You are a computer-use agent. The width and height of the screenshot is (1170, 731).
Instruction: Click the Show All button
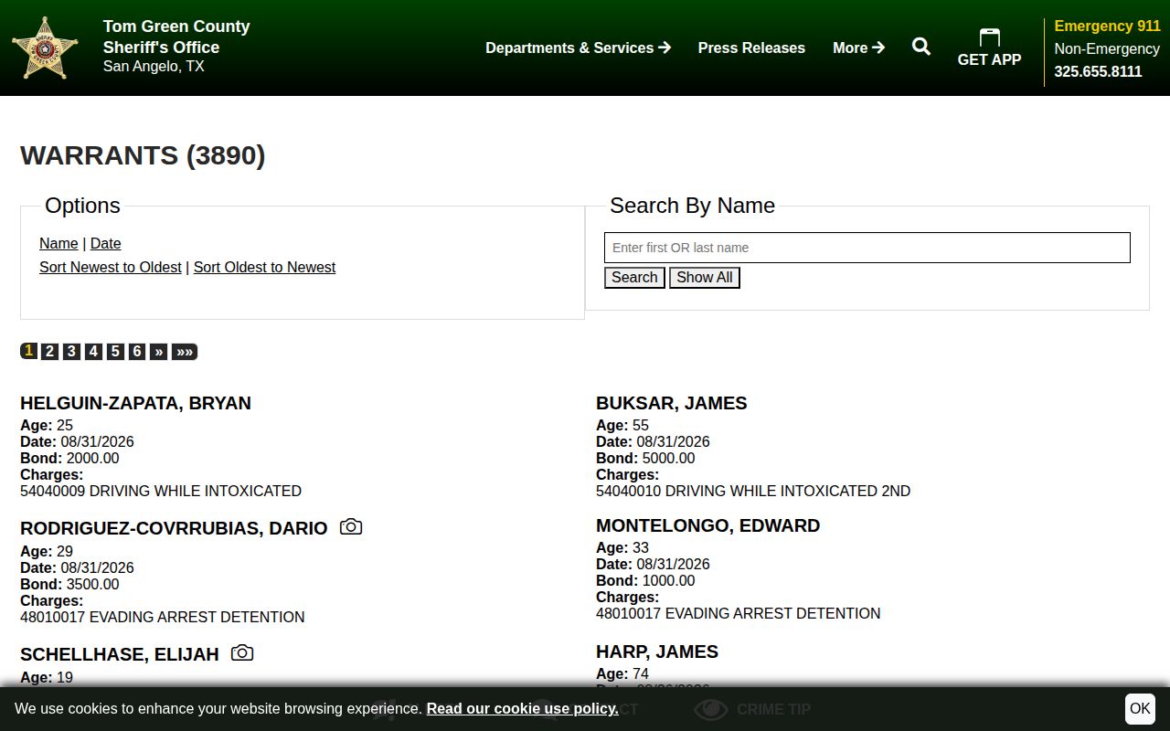(x=704, y=278)
